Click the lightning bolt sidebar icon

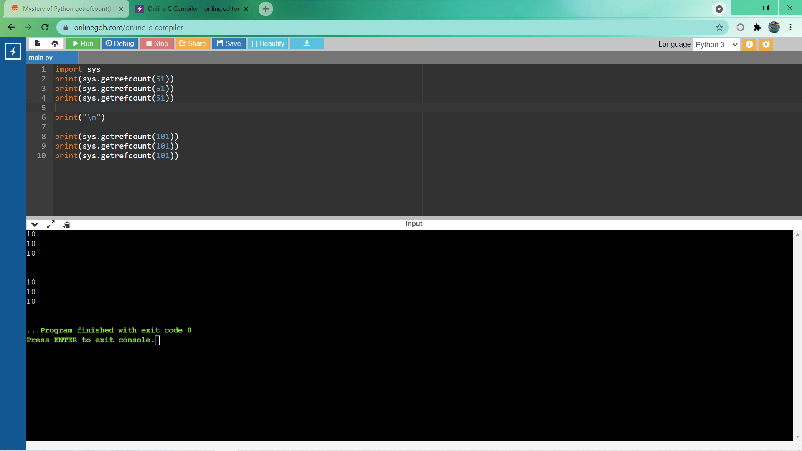tap(13, 51)
